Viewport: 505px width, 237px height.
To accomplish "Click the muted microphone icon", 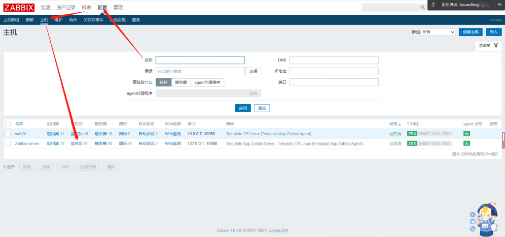I will 433,4.
